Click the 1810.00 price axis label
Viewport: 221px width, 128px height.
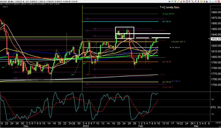click(x=216, y=51)
